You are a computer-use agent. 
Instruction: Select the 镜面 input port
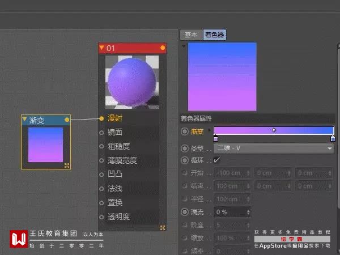[101, 133]
